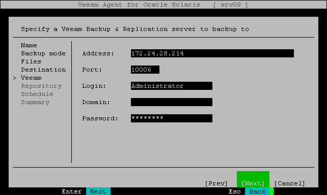Click the Login: label

[94, 86]
